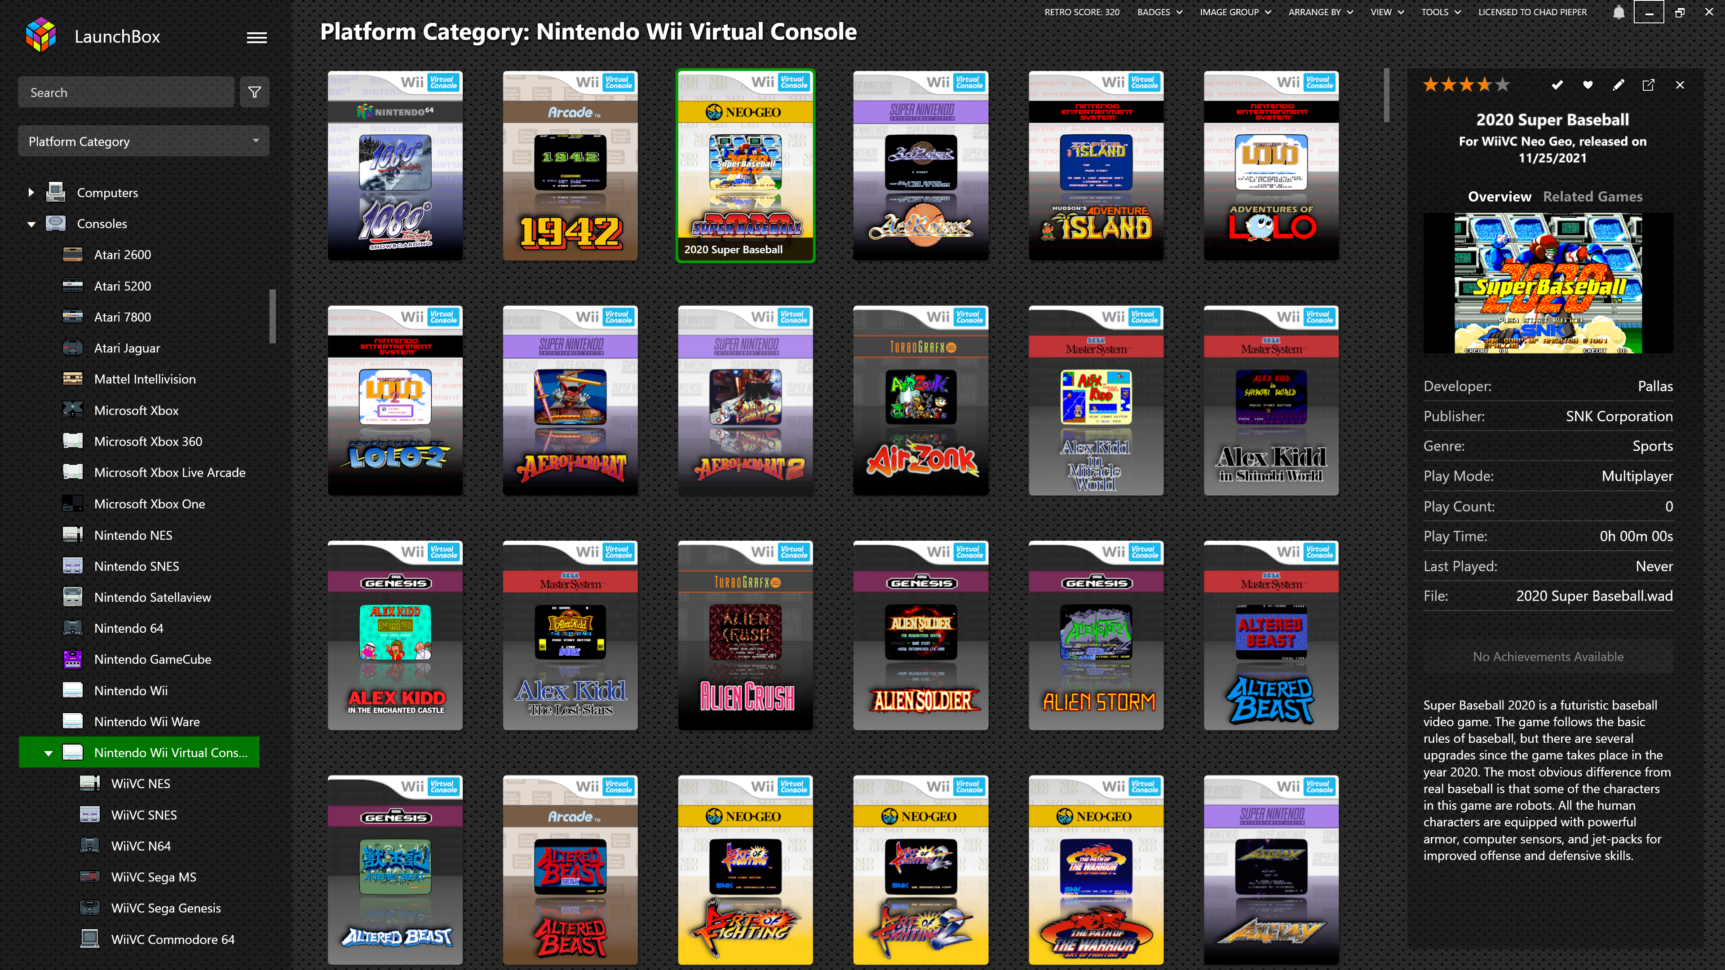Select Aero the Acro-Bat 2 cover
1725x970 pixels.
pyautogui.click(x=745, y=400)
